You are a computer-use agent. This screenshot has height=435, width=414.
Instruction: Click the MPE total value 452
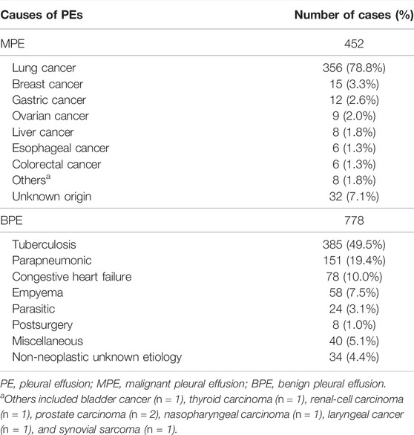click(x=354, y=44)
